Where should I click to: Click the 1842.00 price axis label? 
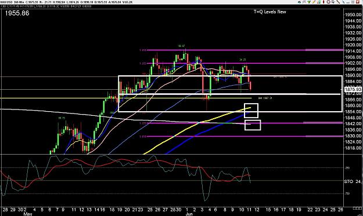click(x=353, y=123)
